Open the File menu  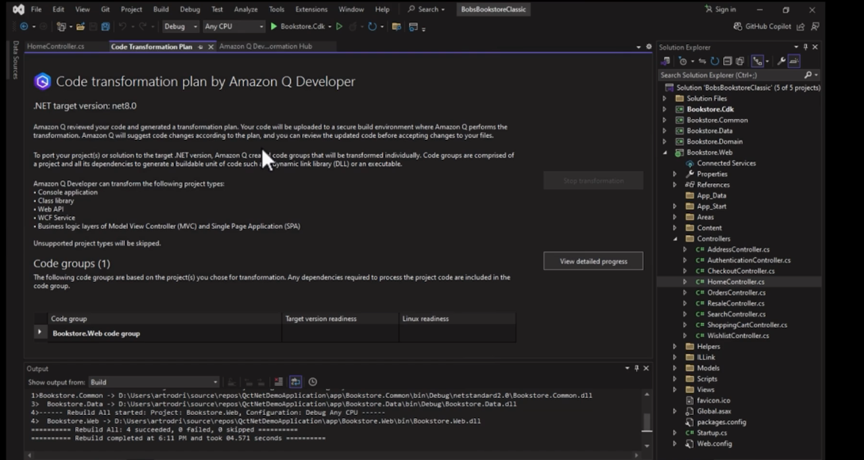36,10
